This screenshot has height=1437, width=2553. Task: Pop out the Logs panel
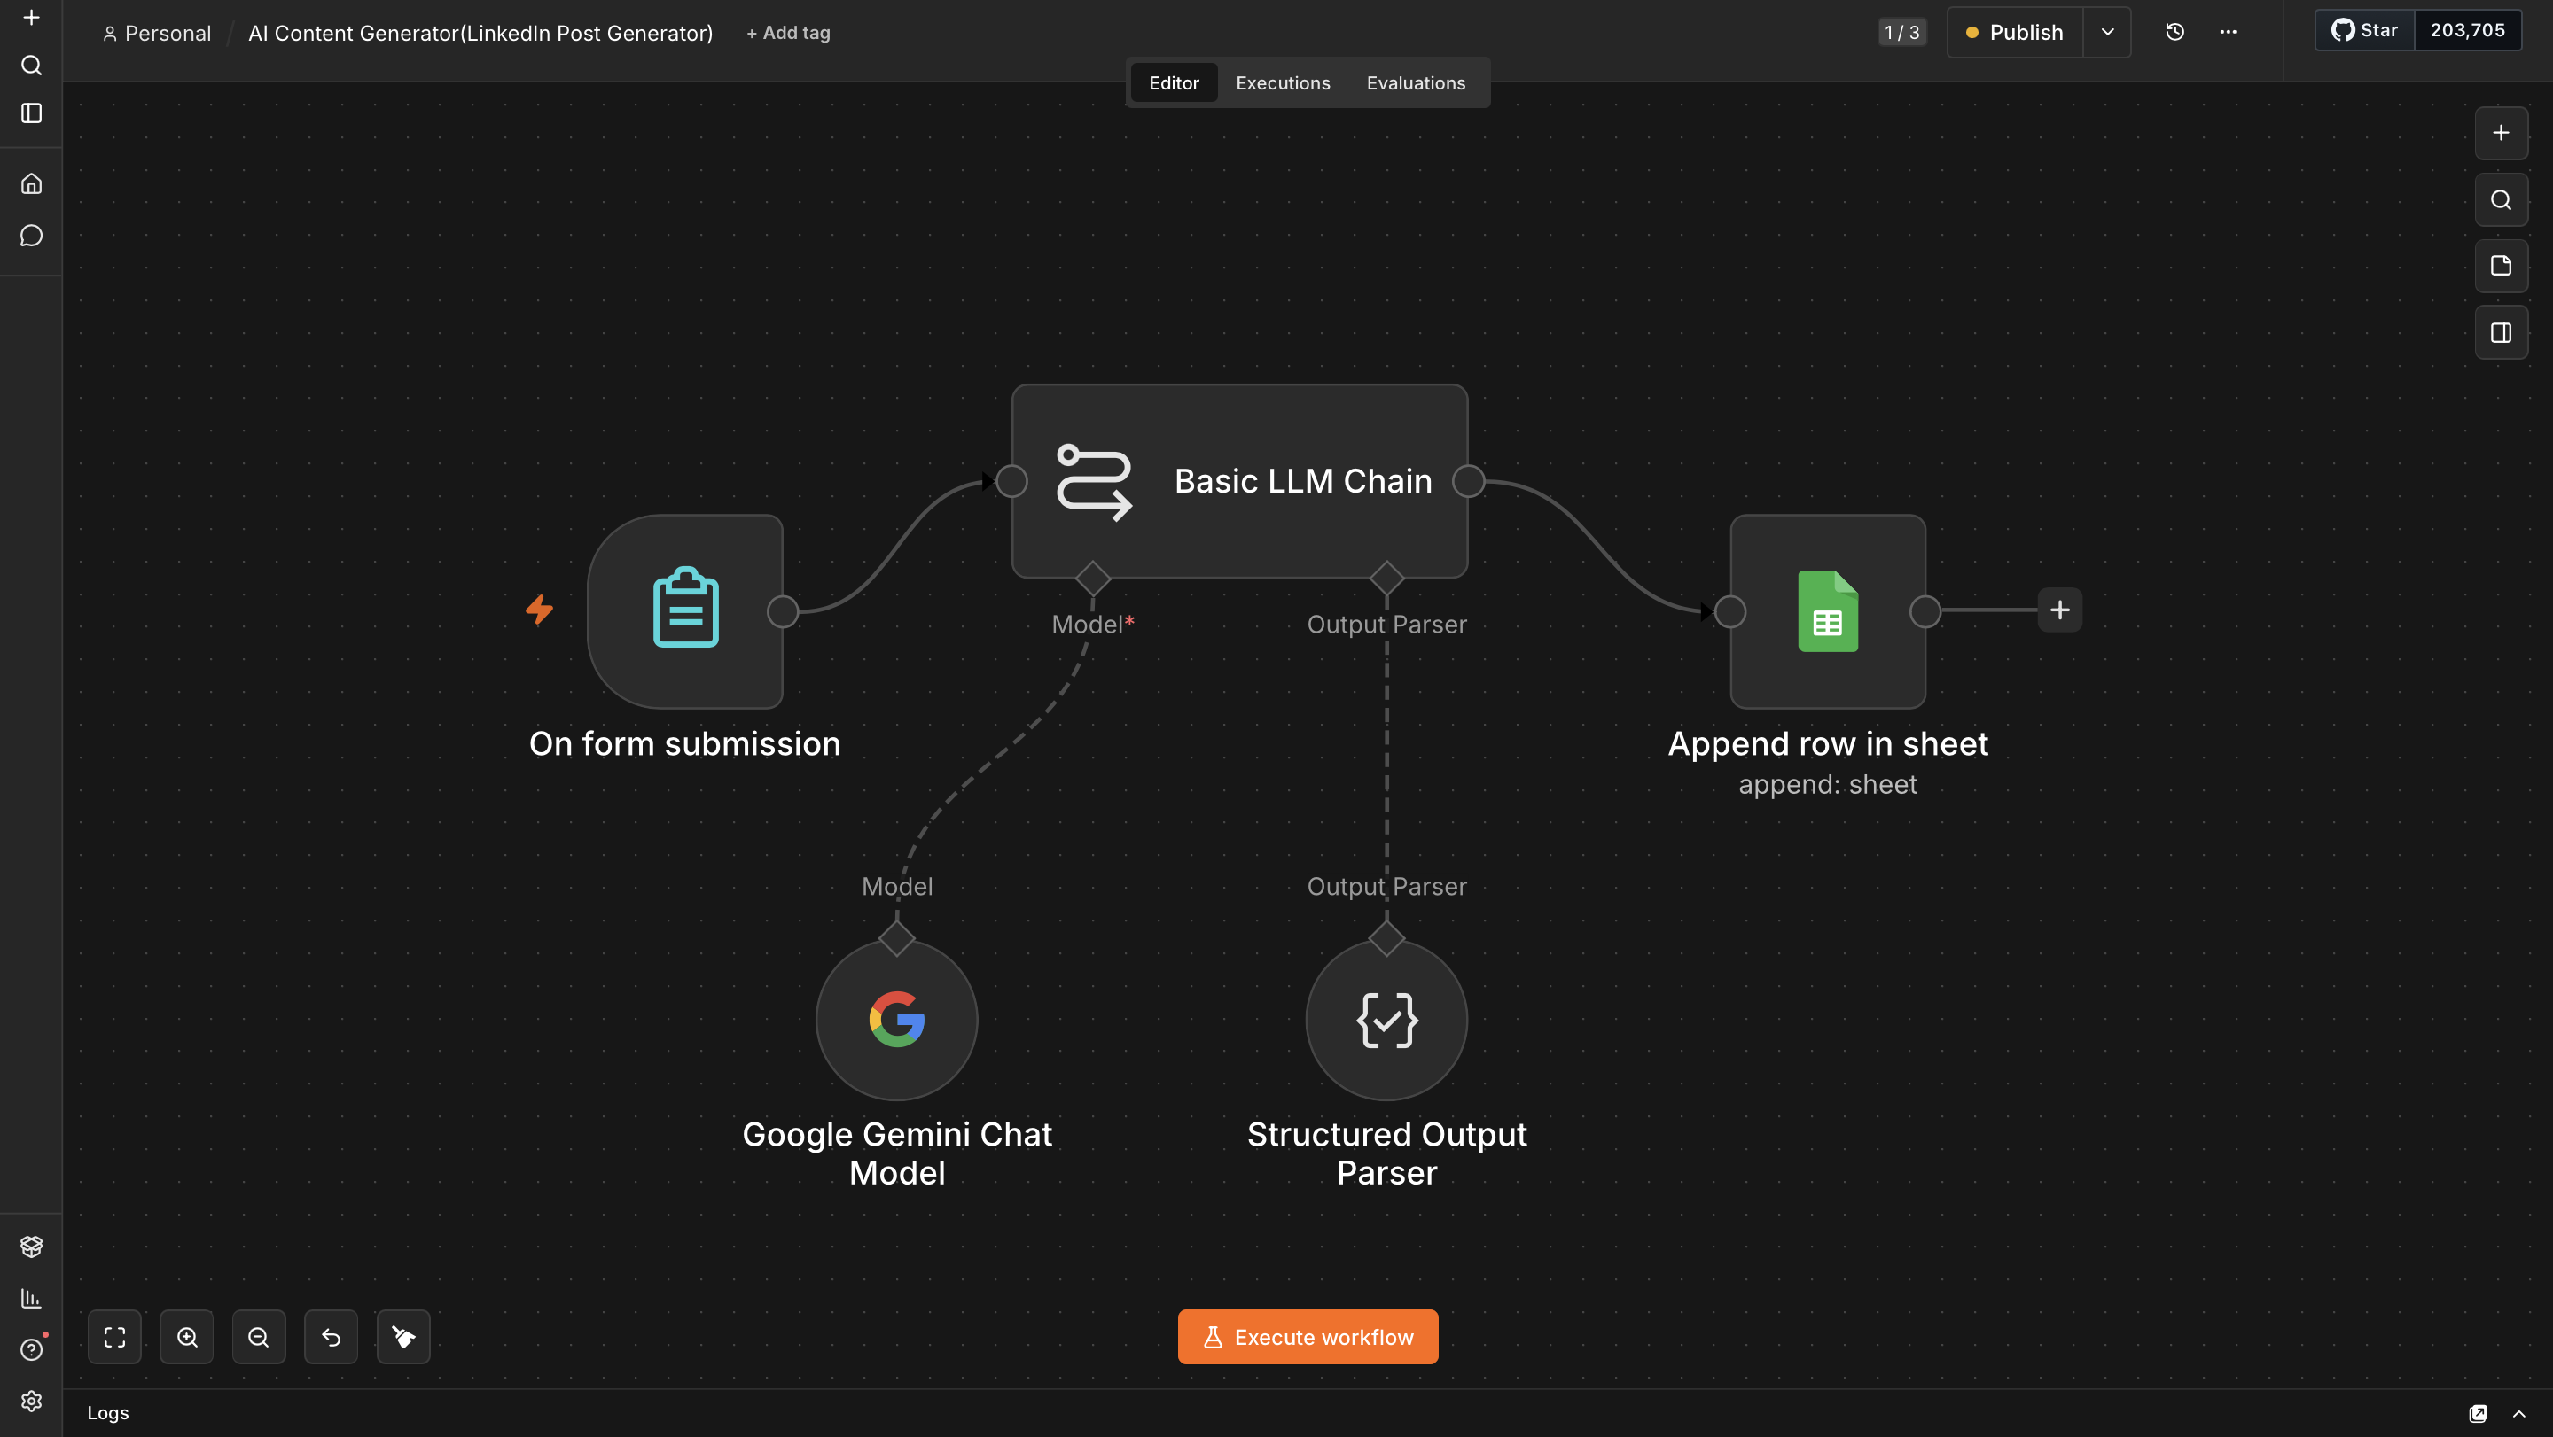tap(2478, 1413)
